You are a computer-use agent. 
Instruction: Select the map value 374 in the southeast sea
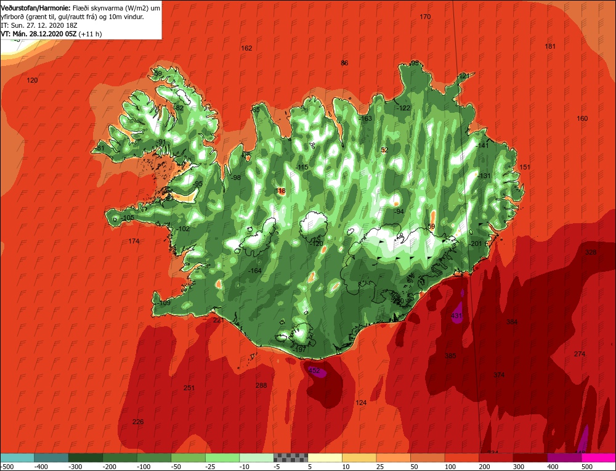click(x=499, y=375)
